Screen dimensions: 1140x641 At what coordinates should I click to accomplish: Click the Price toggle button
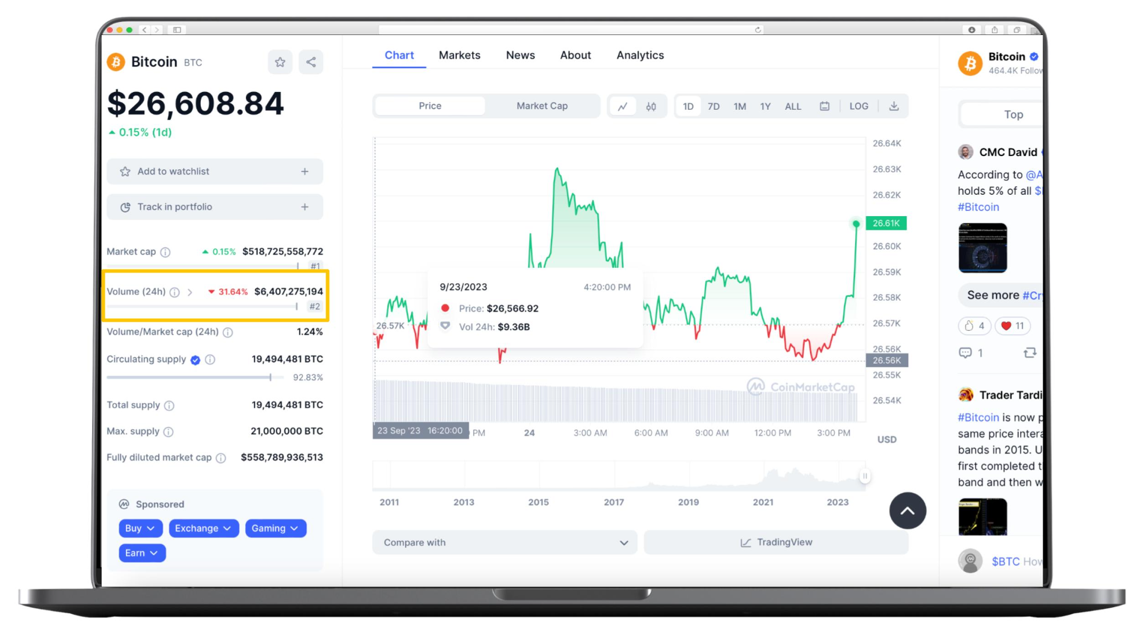[430, 106]
